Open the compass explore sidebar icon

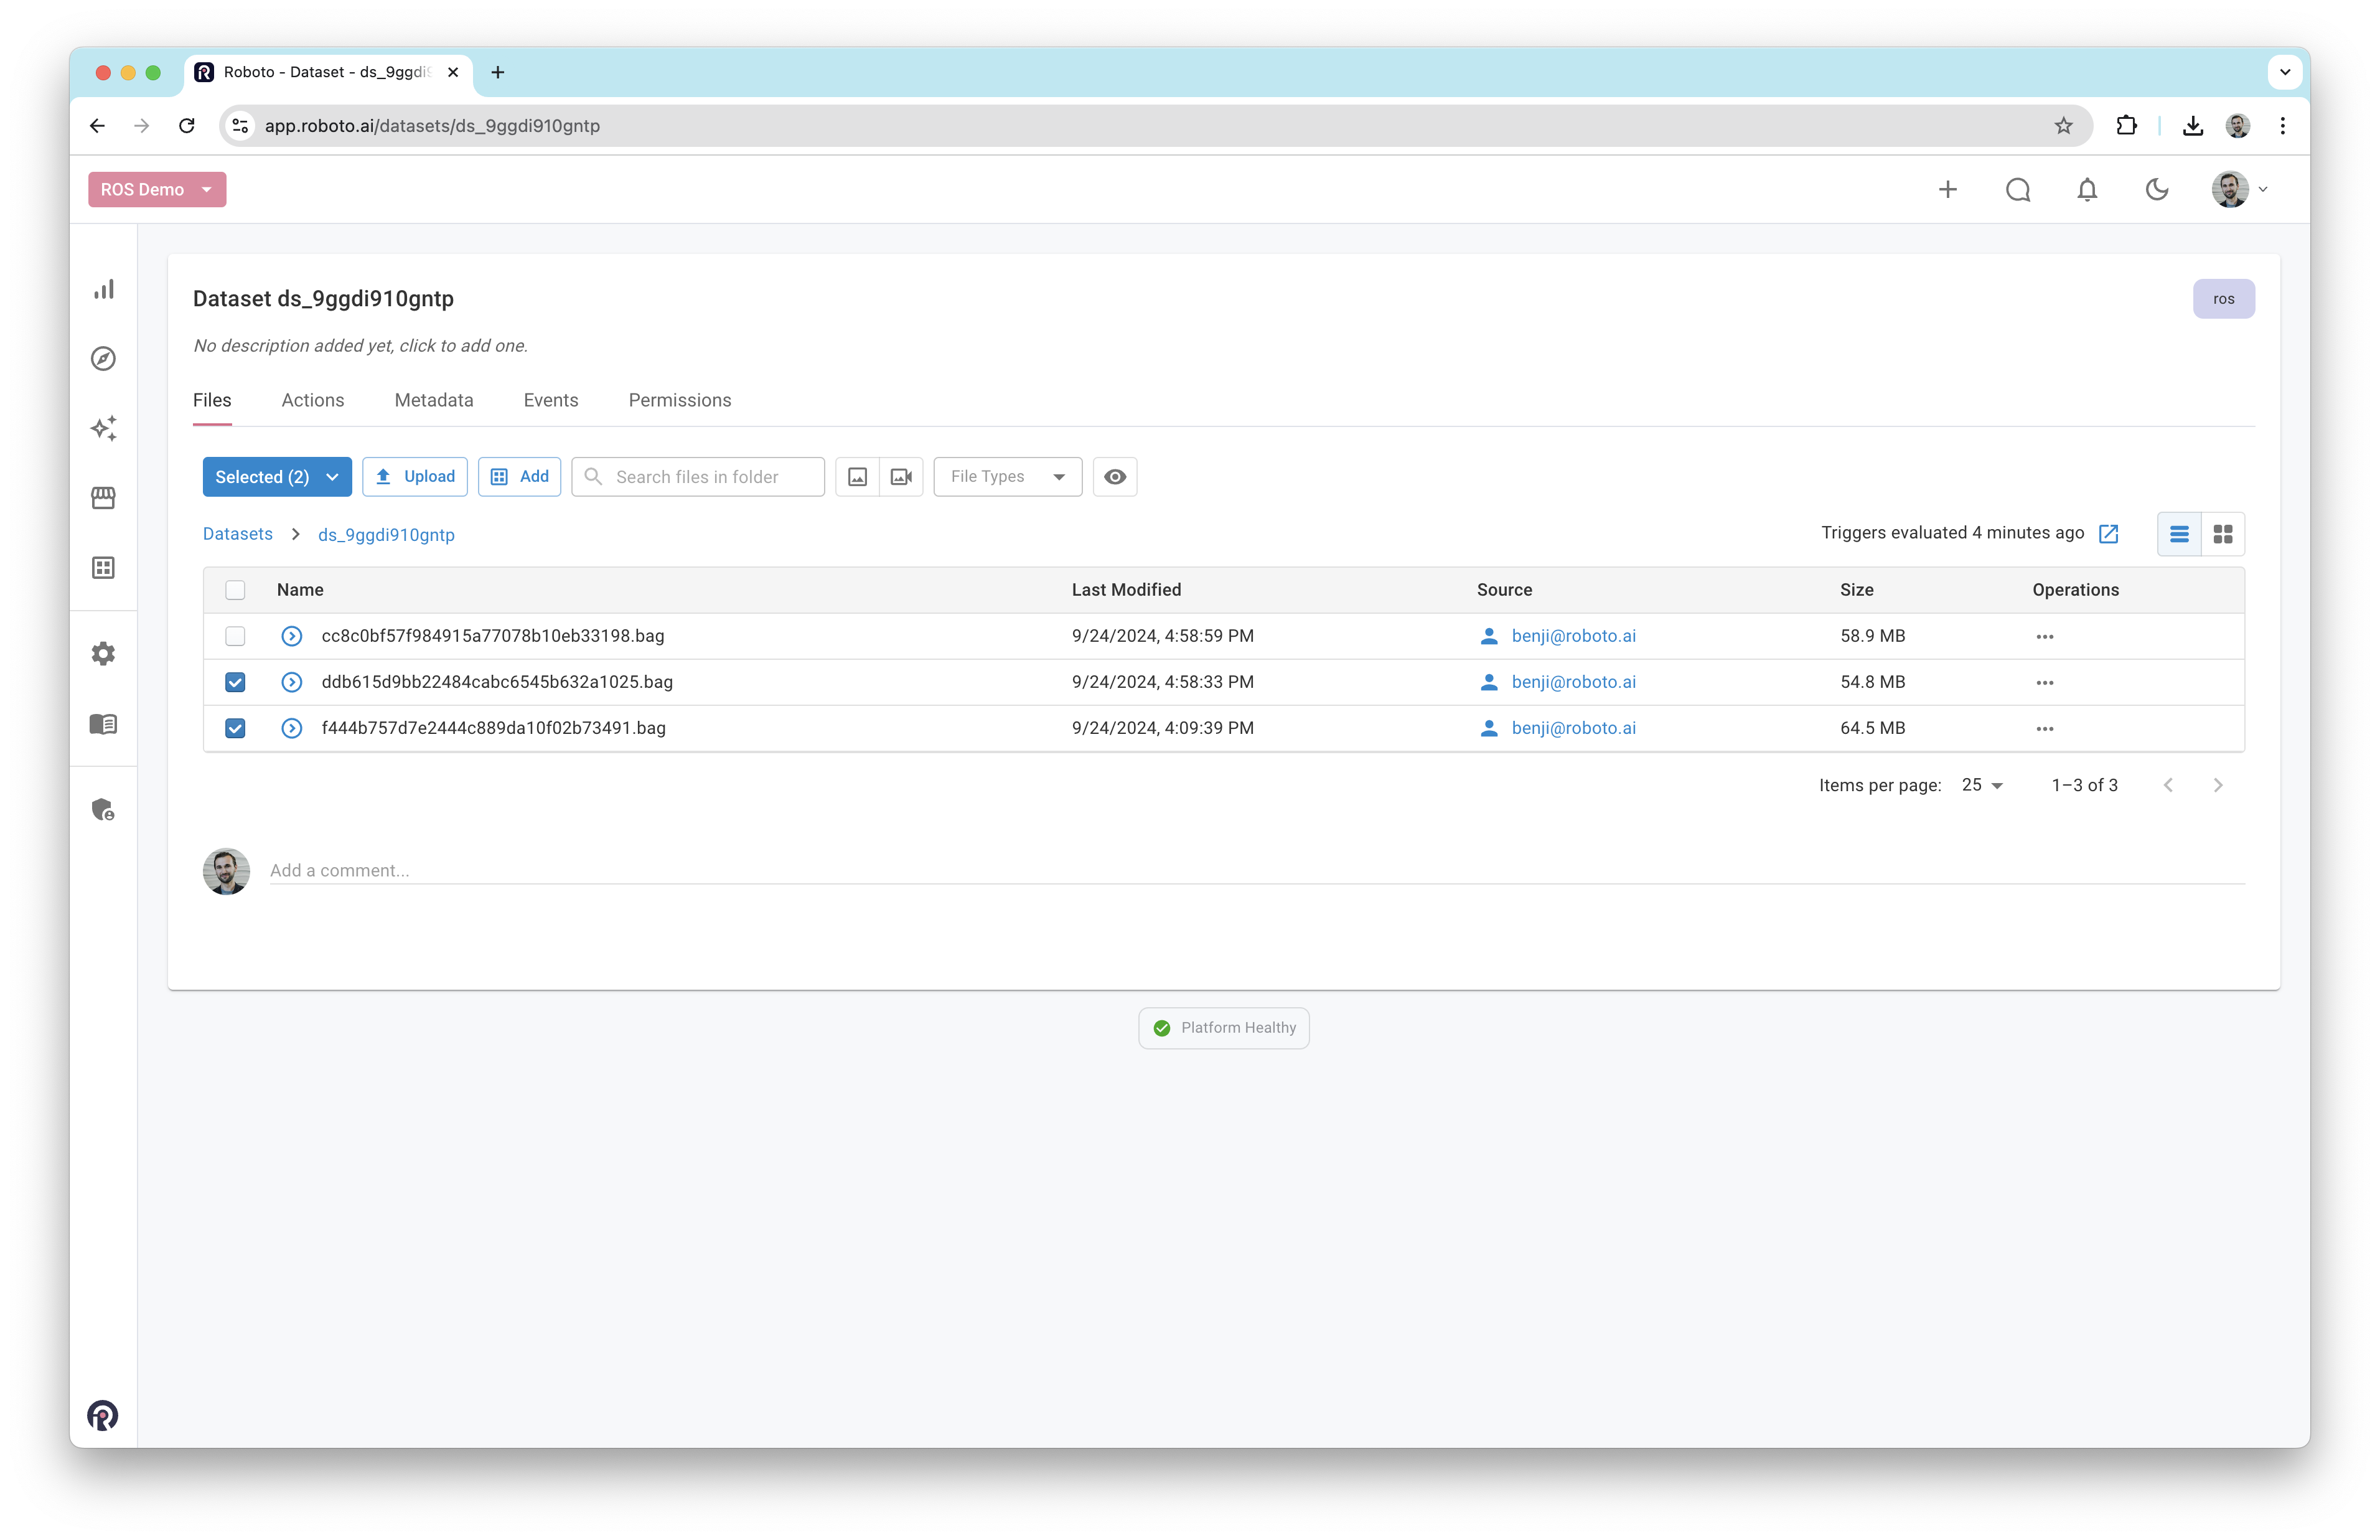tap(104, 359)
